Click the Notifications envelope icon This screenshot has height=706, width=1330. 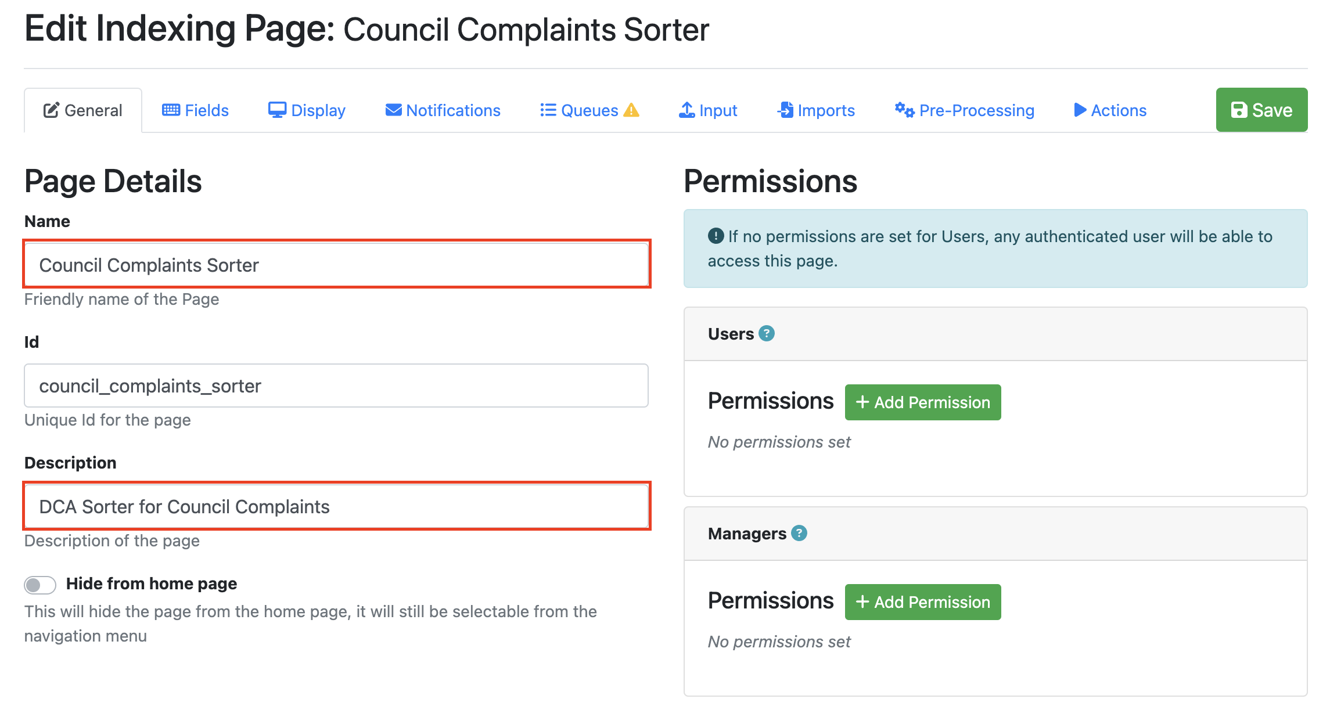tap(393, 110)
